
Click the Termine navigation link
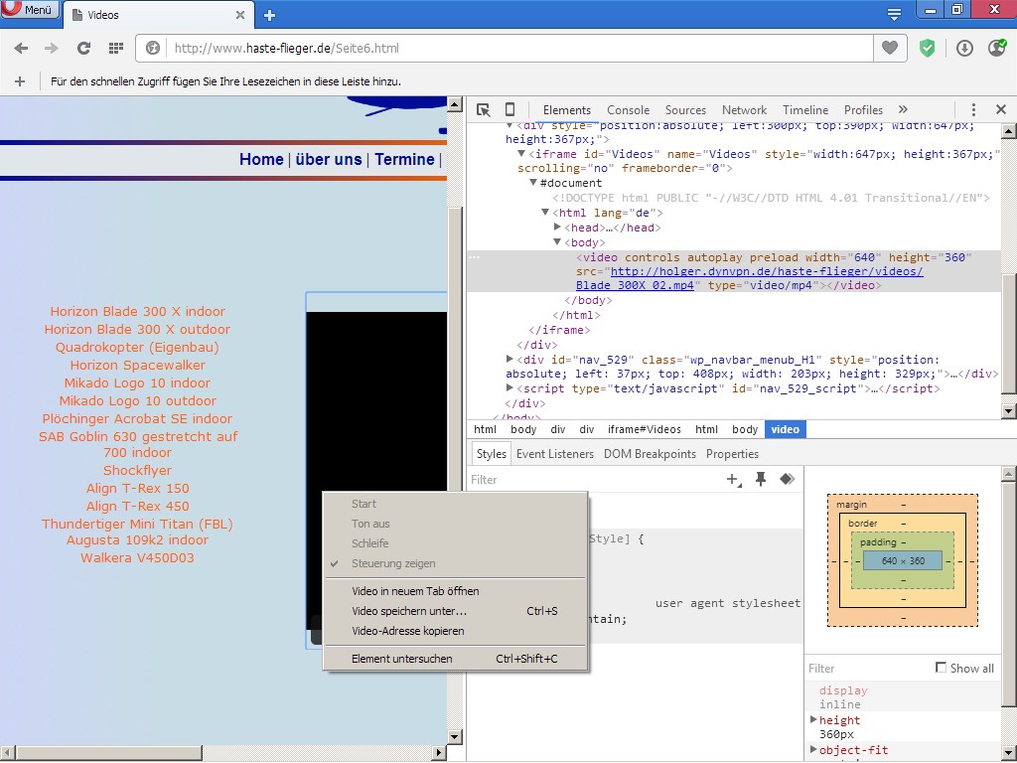click(405, 159)
